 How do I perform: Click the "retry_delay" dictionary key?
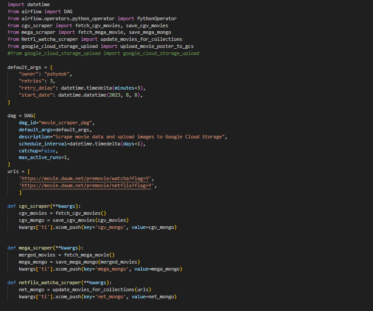click(x=37, y=88)
